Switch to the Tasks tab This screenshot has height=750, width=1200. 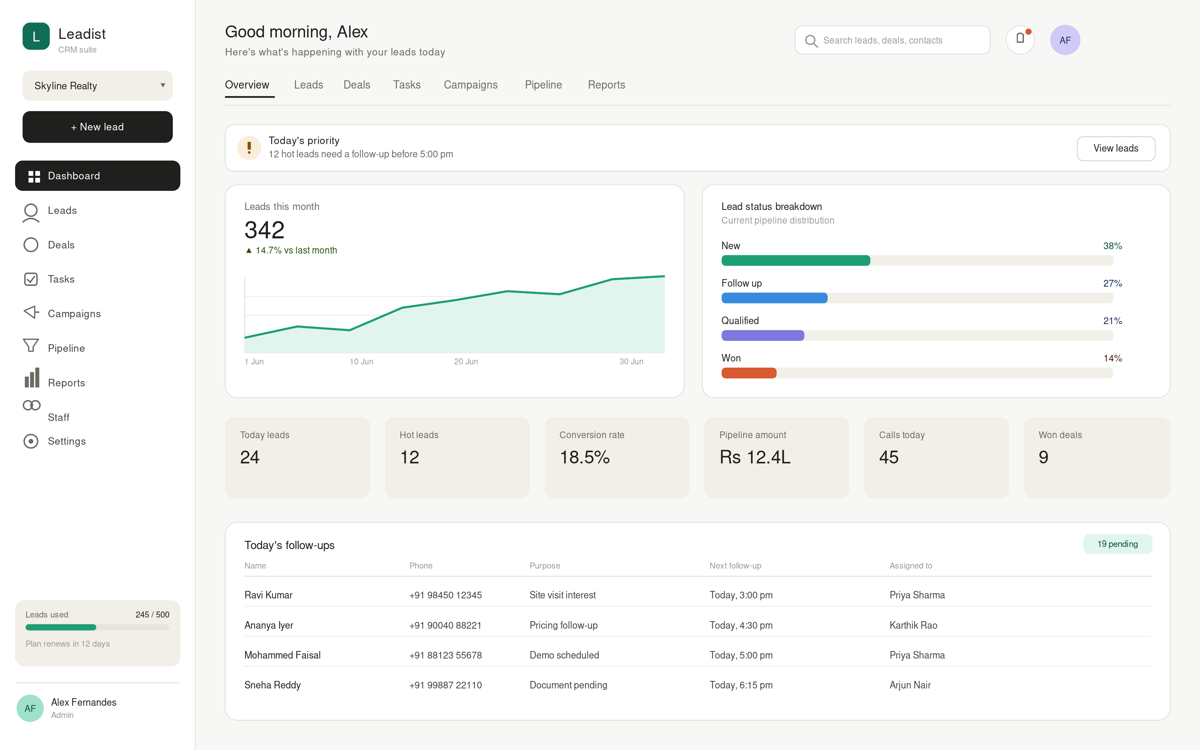[406, 85]
